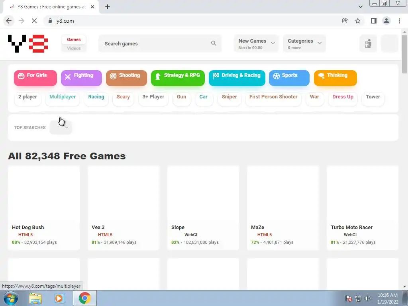Open the Hot Dog Bush game
The image size is (408, 306).
tap(44, 208)
